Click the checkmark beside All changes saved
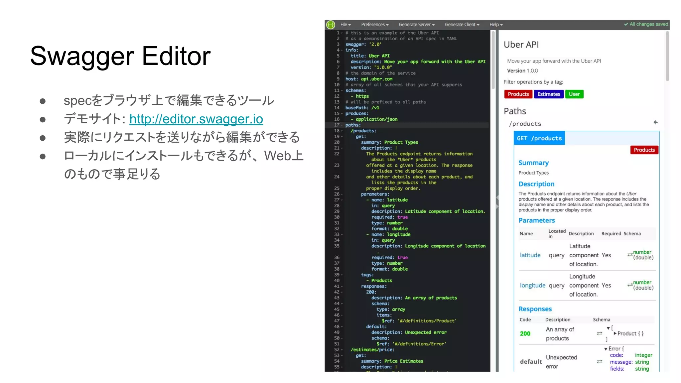Image resolution: width=681 pixels, height=383 pixels. pos(626,24)
